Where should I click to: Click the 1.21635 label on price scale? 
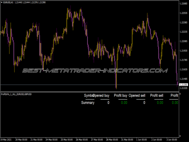[x=183, y=69]
